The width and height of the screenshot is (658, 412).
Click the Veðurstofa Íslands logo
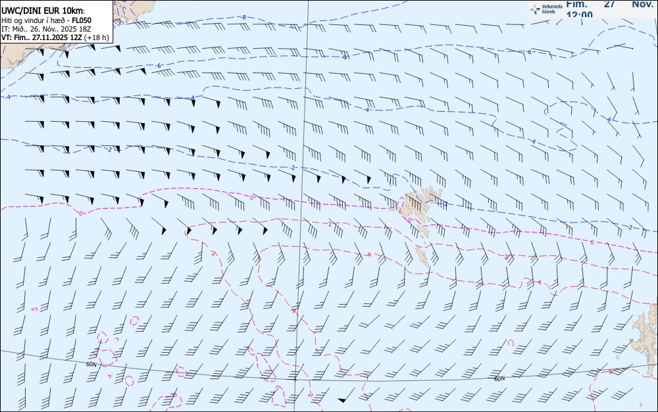pyautogui.click(x=545, y=9)
